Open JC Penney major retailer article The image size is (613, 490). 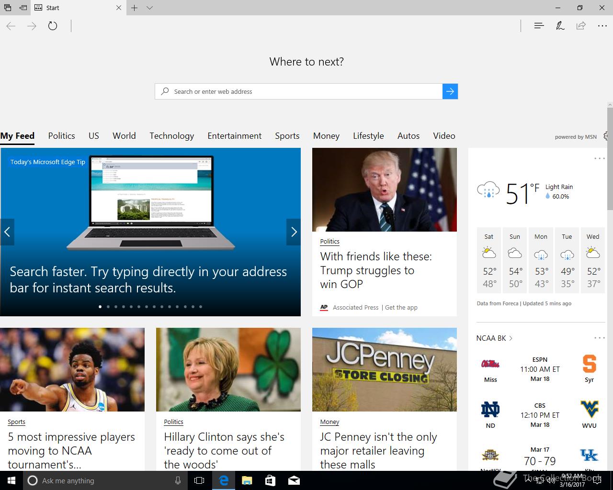378,450
